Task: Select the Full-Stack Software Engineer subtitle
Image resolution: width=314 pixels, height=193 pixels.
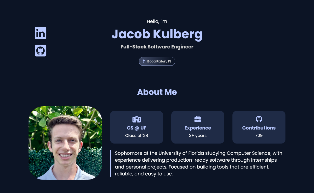Action: click(x=157, y=47)
